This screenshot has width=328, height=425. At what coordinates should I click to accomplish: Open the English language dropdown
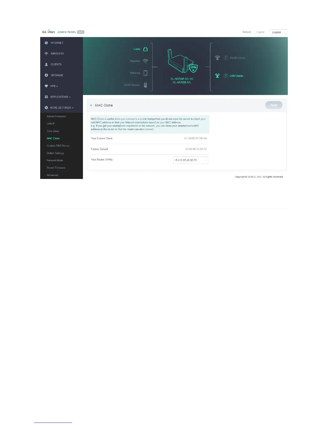coord(278,32)
